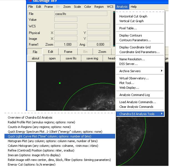Click the Frame button in button bar
Image resolution: width=169 pixels, height=167 pixels.
[x=68, y=52]
